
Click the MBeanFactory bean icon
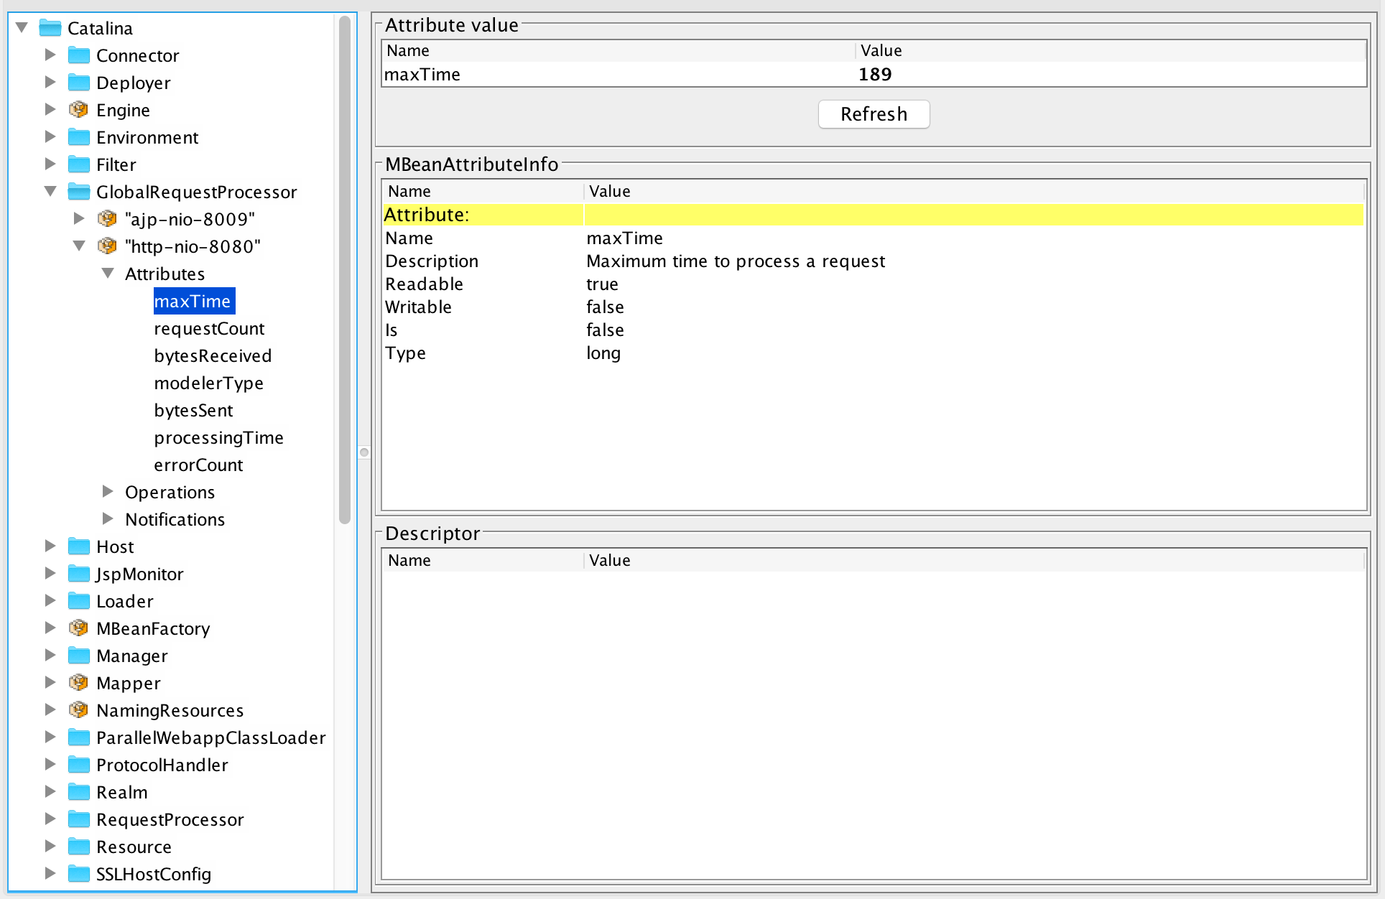[x=79, y=628]
